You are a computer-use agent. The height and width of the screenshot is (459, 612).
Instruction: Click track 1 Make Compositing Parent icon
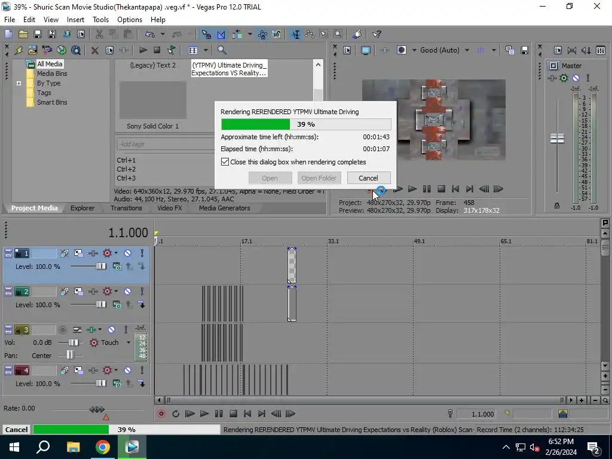[x=129, y=267]
